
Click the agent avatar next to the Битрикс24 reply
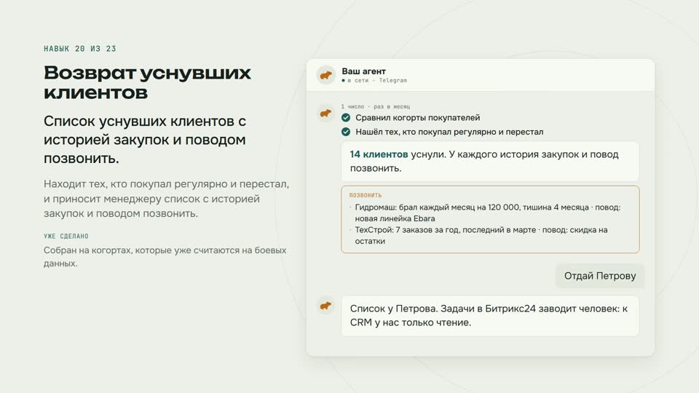(326, 306)
